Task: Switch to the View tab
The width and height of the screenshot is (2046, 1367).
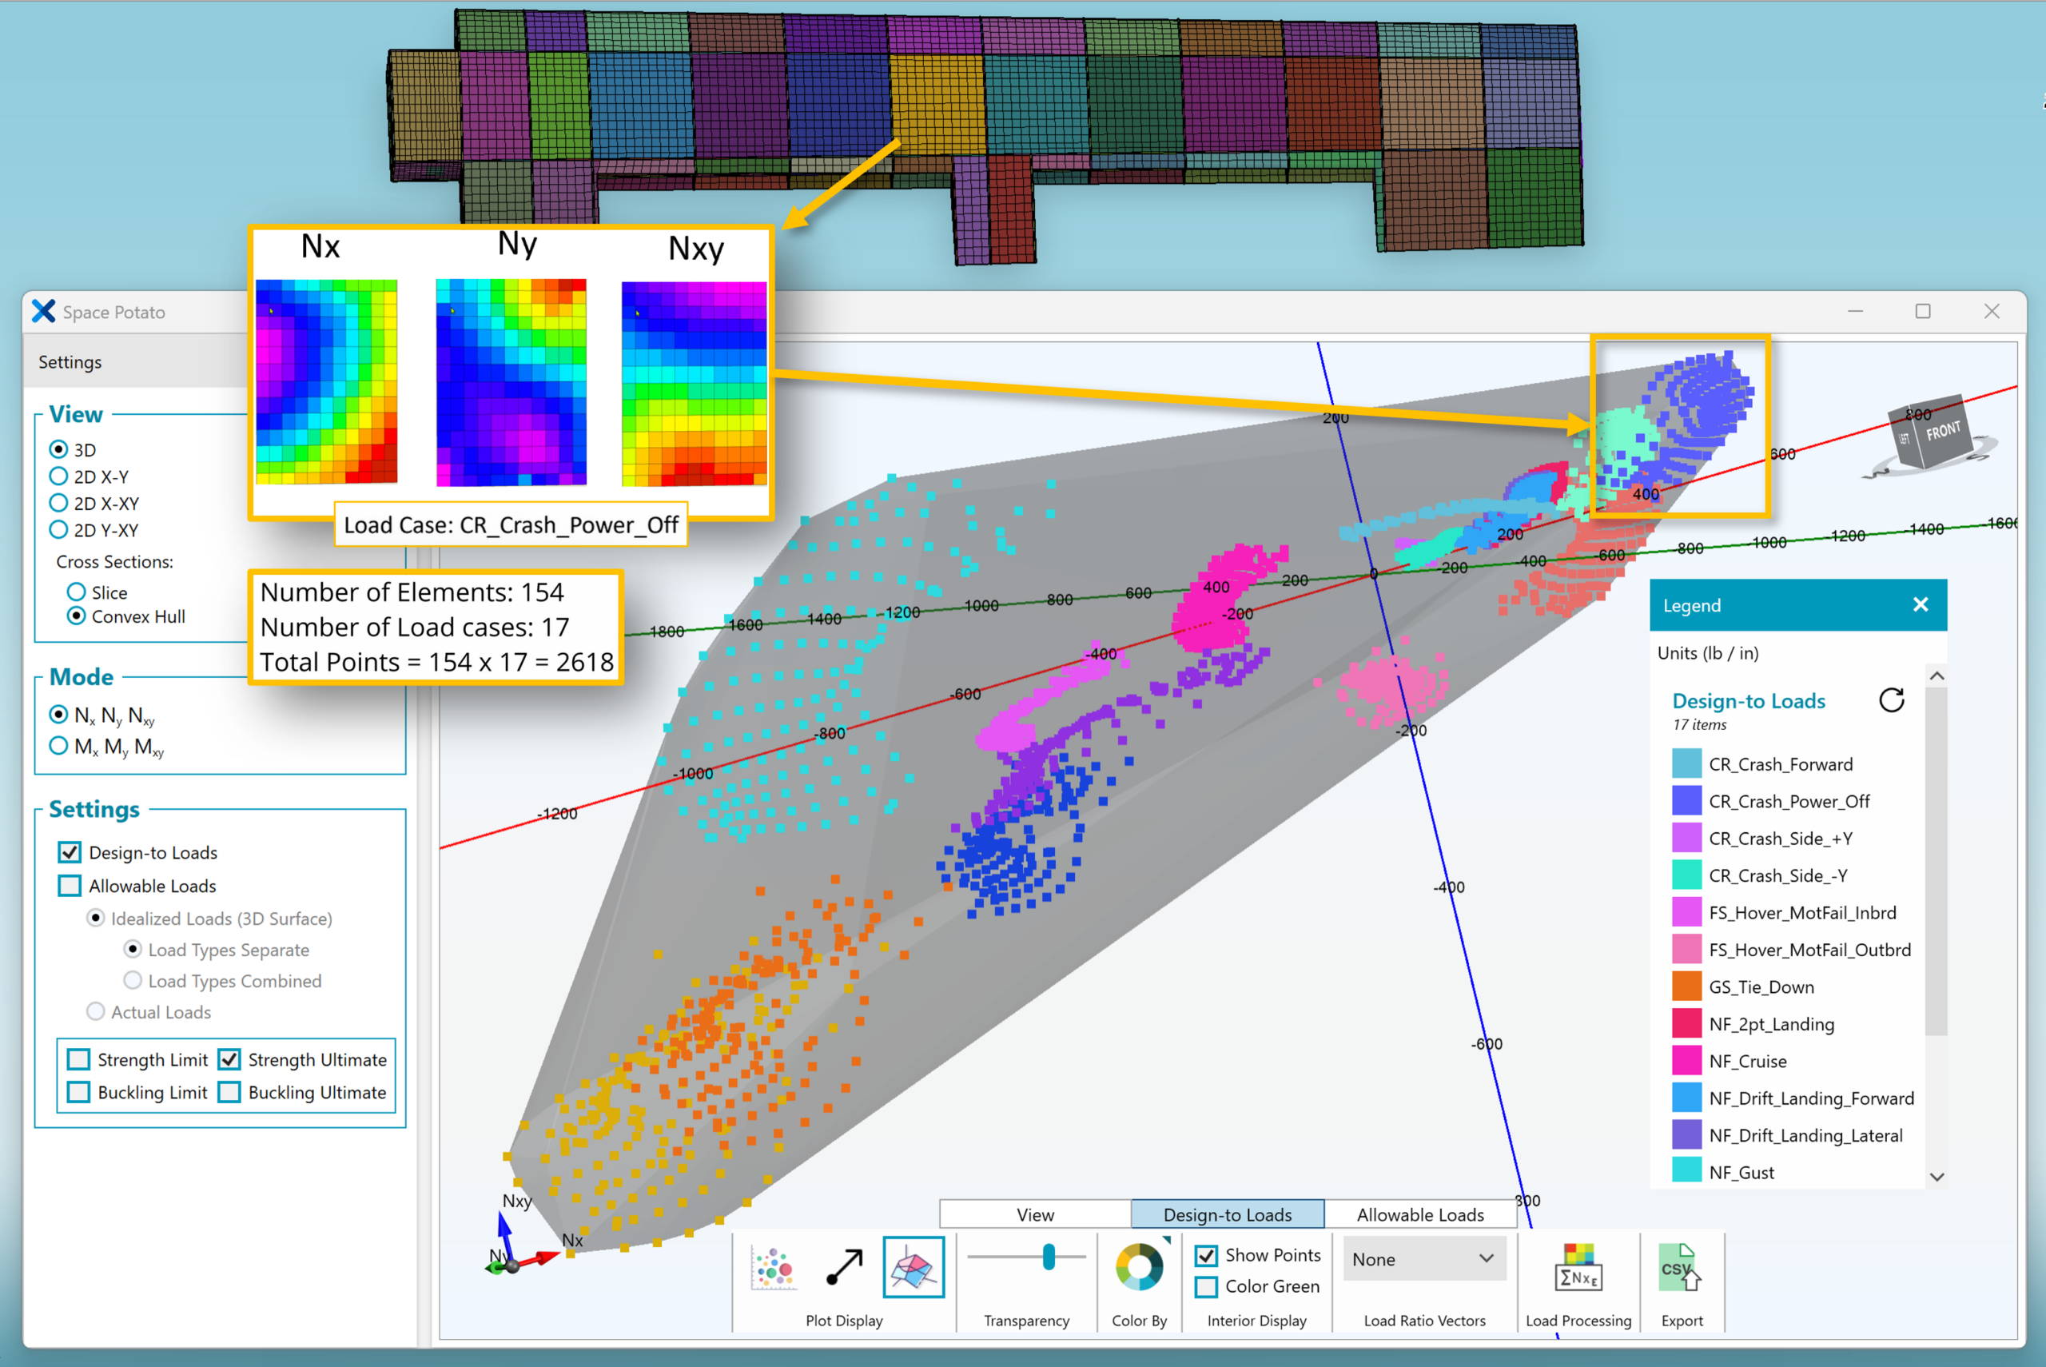Action: pyautogui.click(x=1035, y=1214)
